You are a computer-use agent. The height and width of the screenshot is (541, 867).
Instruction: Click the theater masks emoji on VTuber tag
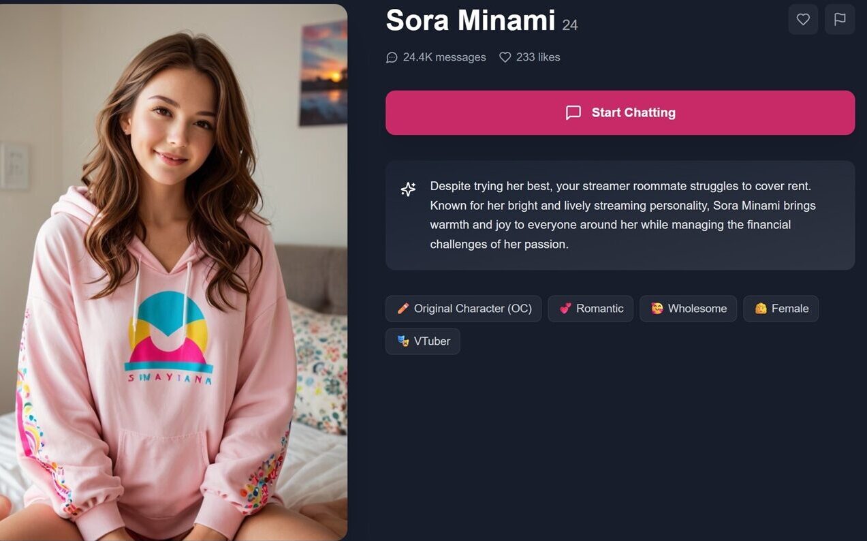tap(403, 341)
